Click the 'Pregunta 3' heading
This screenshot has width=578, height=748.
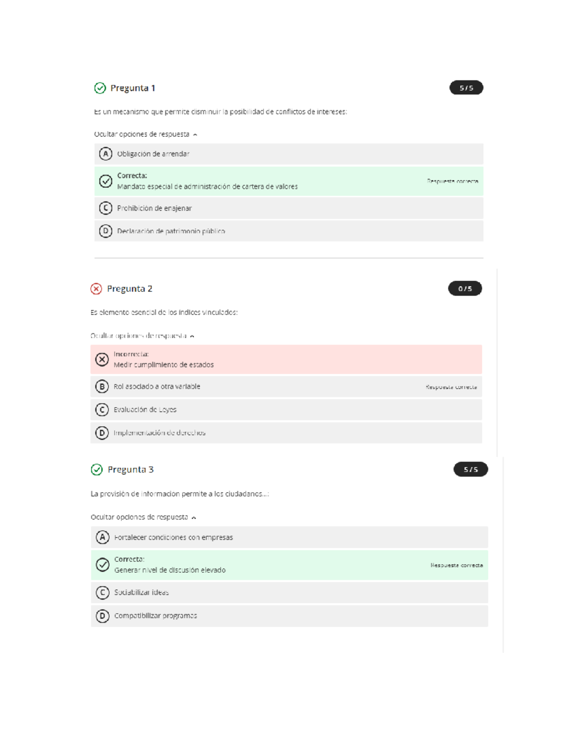pyautogui.click(x=131, y=470)
